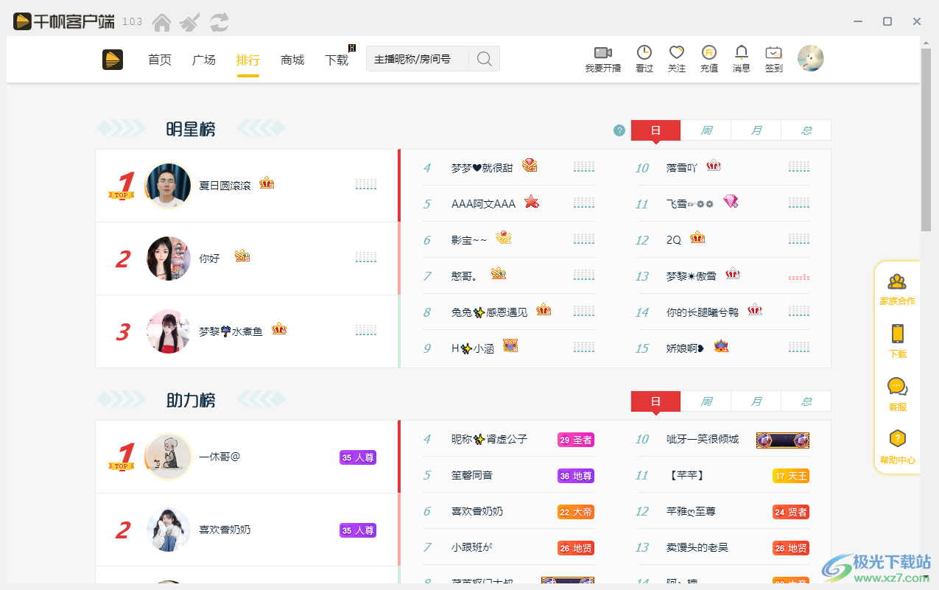Switch 明星榜 to 周 ranking

706,130
